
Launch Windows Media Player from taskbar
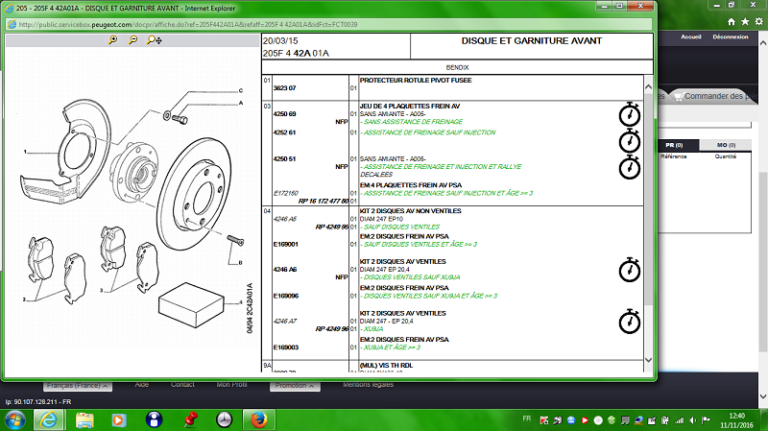pos(118,419)
